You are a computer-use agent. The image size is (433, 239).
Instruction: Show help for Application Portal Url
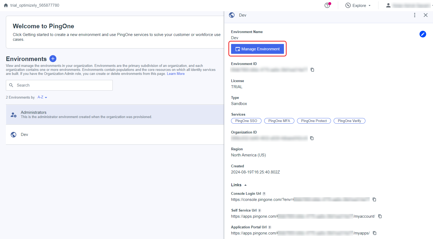[x=270, y=227]
